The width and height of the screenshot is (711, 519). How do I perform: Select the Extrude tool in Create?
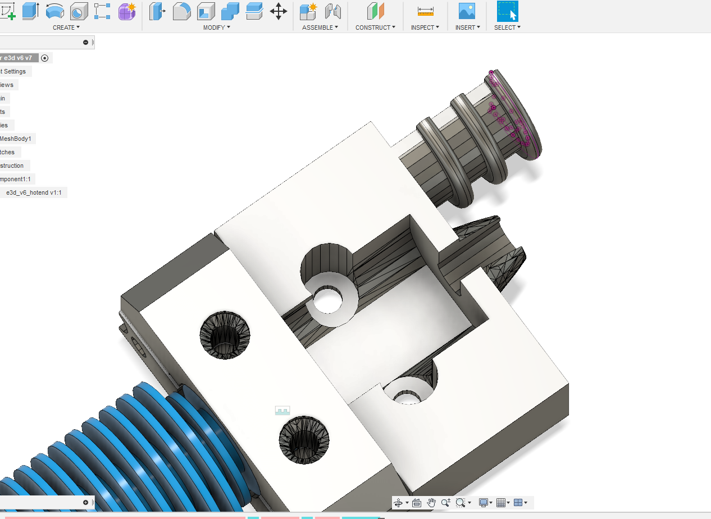(x=30, y=11)
